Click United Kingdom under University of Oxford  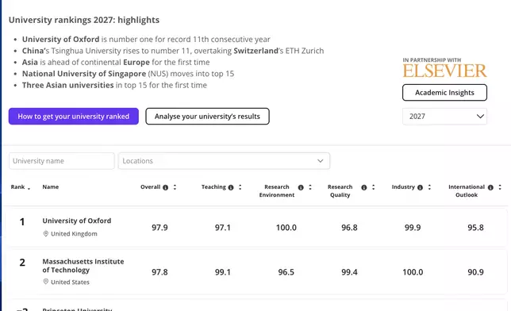point(74,234)
